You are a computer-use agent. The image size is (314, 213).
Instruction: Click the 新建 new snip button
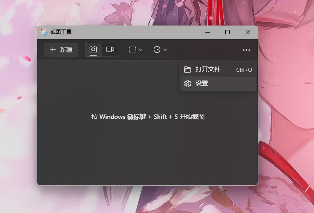point(61,50)
